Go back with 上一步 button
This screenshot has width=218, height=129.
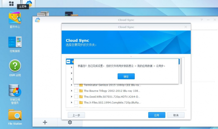76,115
